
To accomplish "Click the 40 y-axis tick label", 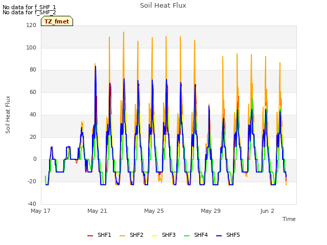I will point(33,114).
